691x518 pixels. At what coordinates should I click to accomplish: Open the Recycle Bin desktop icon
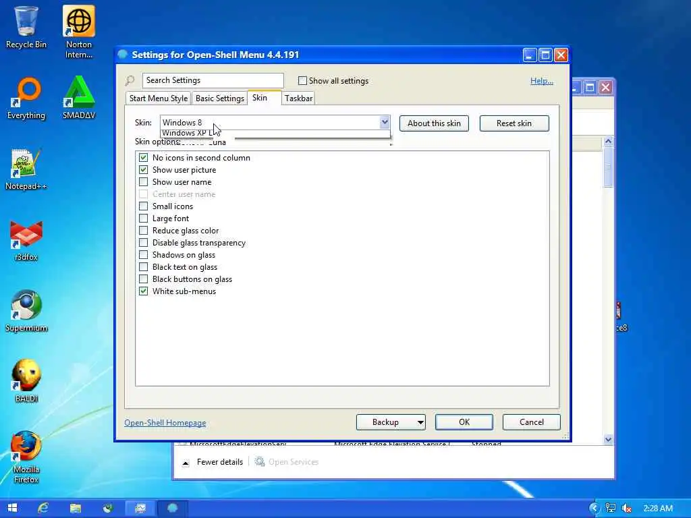point(26,27)
